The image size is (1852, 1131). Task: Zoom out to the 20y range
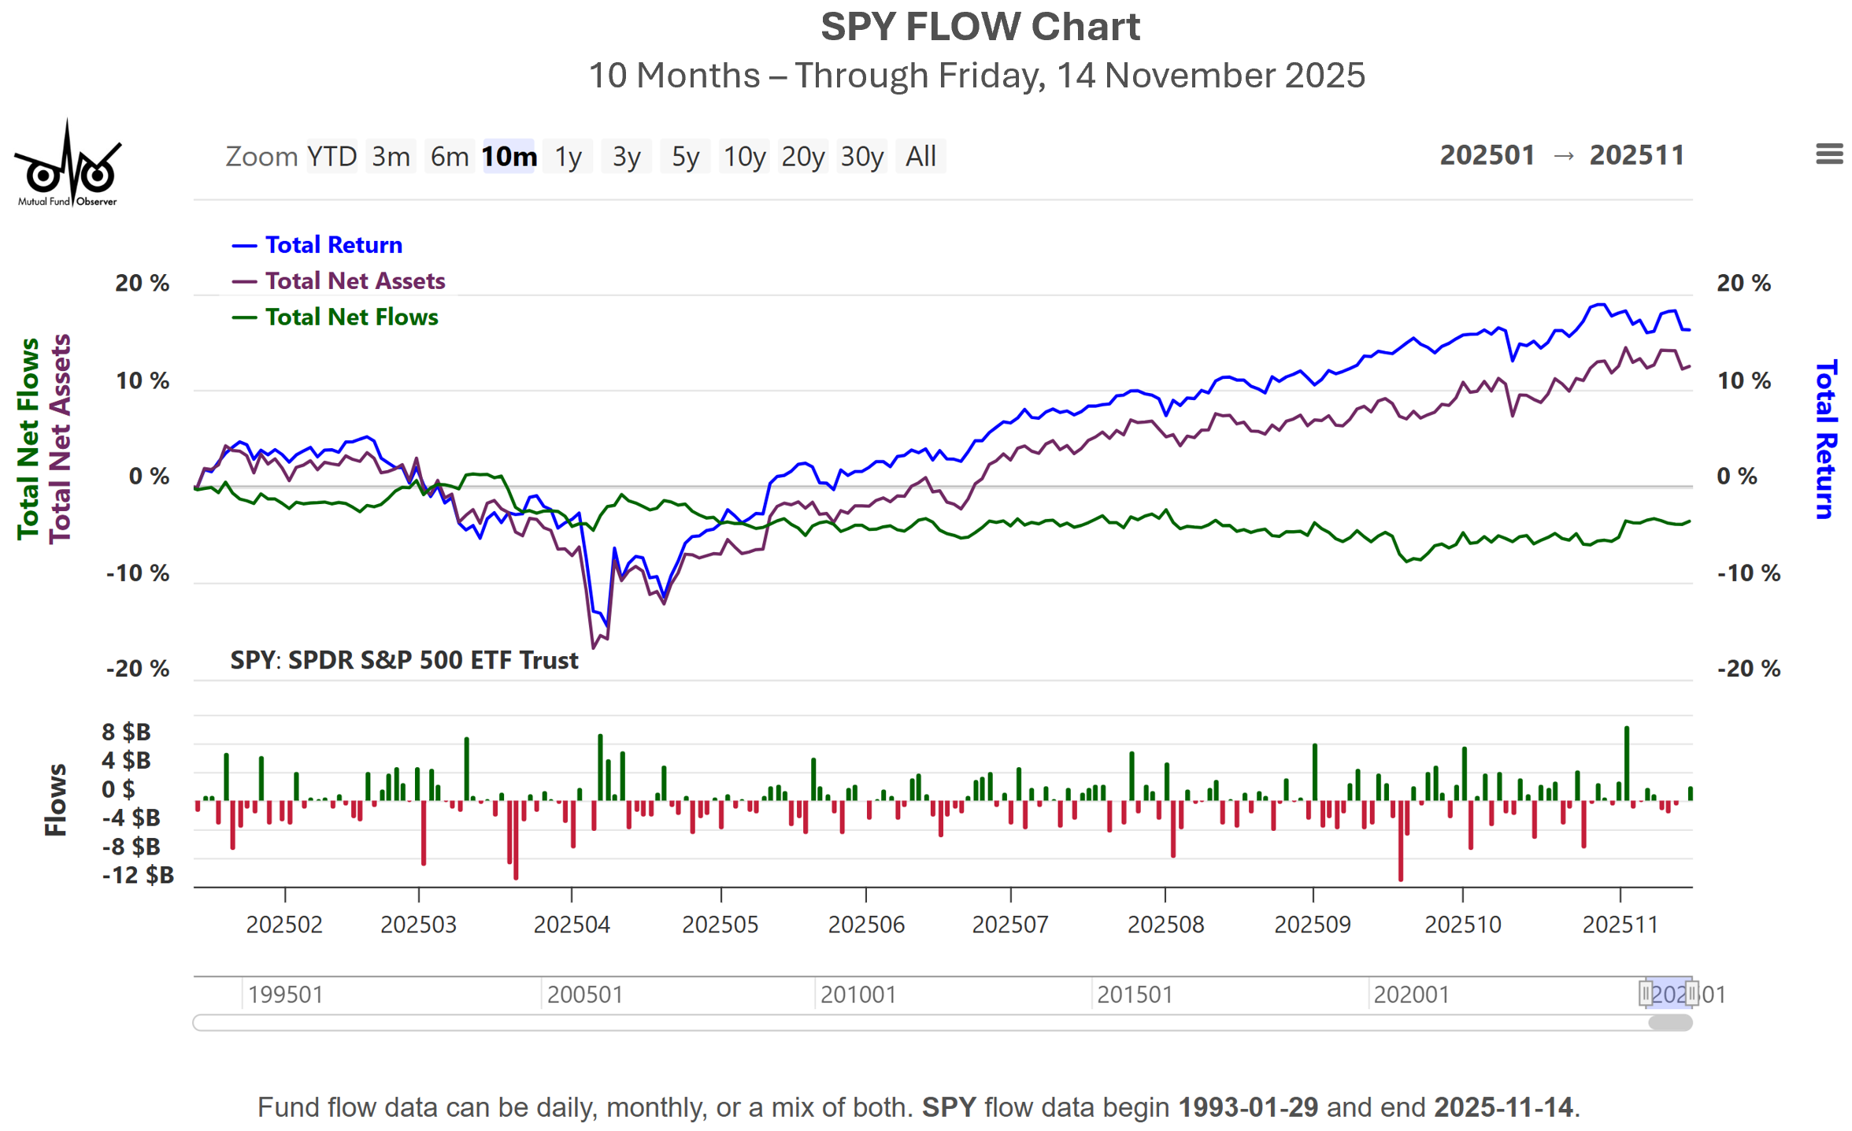pyautogui.click(x=803, y=157)
